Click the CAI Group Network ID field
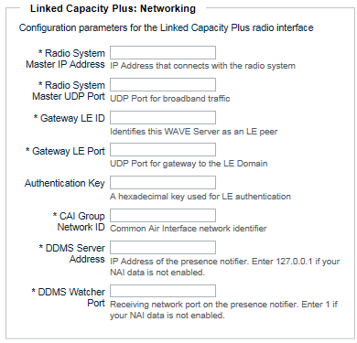Viewport: 357px width, 343px height. click(163, 215)
